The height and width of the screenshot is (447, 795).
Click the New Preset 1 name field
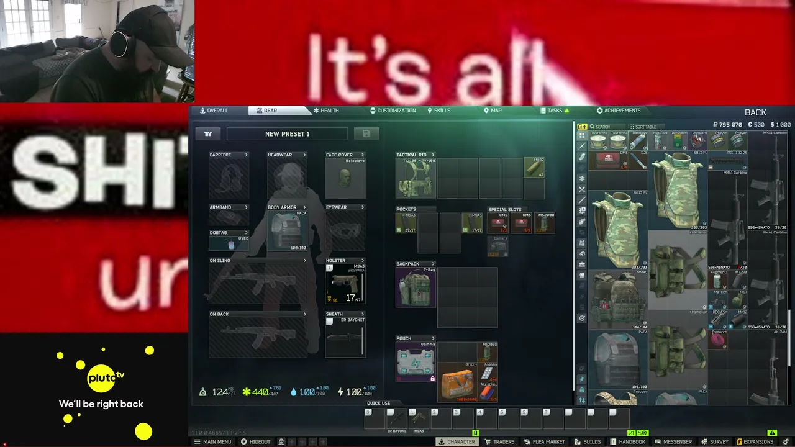pyautogui.click(x=287, y=133)
